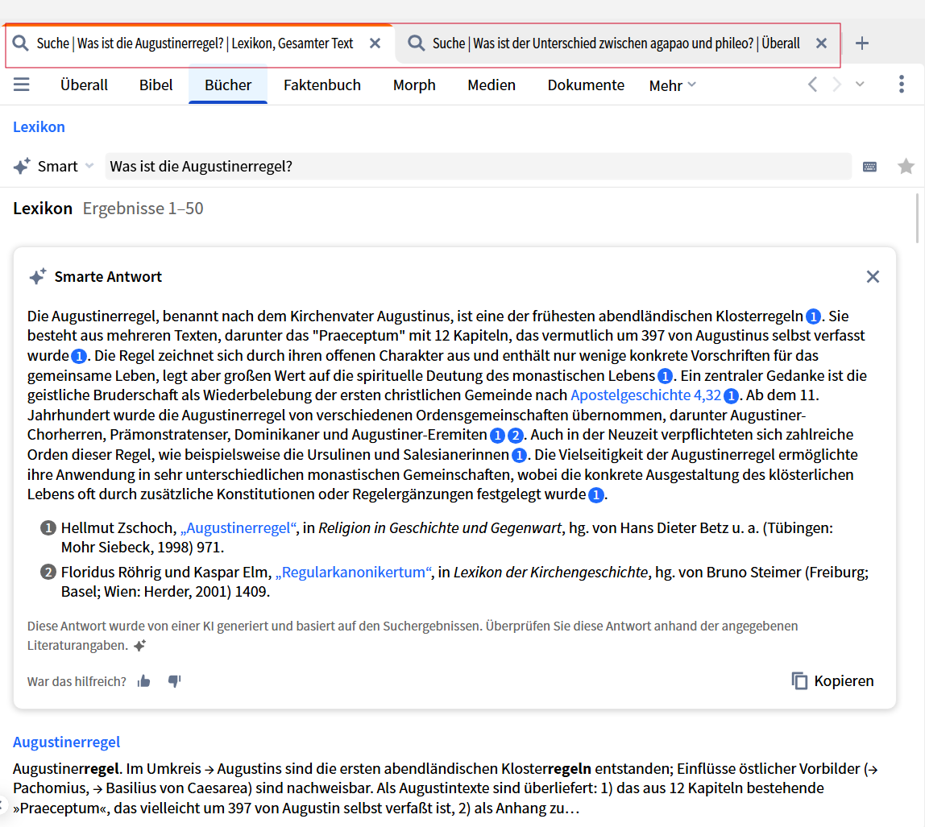Close the agapao und phileo search tab
The height and width of the screenshot is (827, 925).
tap(821, 43)
